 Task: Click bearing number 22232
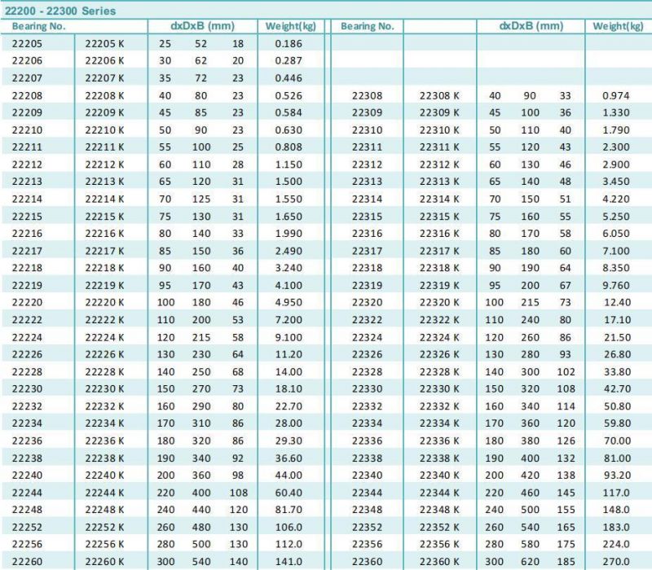[27, 406]
